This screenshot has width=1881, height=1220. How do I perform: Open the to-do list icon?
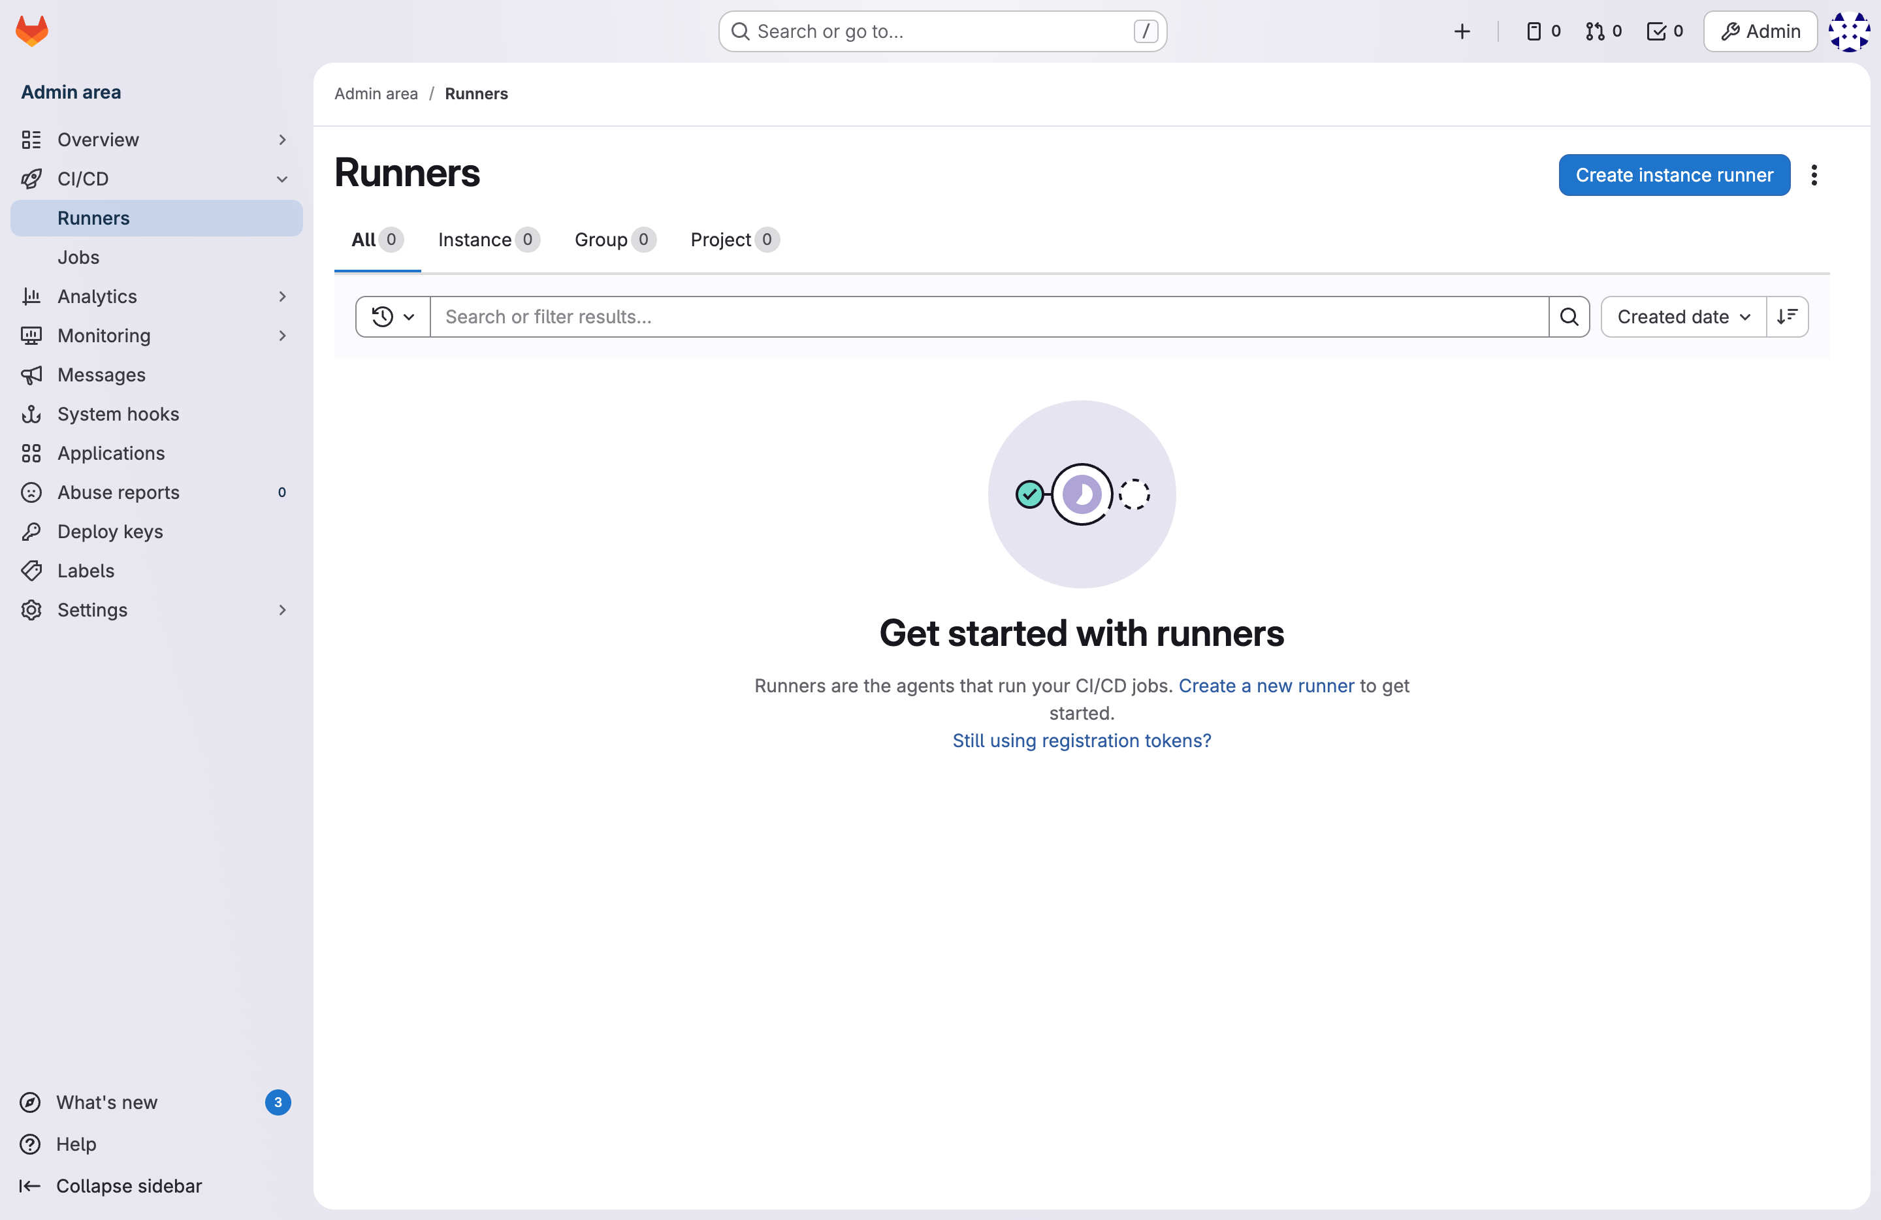(x=1664, y=31)
